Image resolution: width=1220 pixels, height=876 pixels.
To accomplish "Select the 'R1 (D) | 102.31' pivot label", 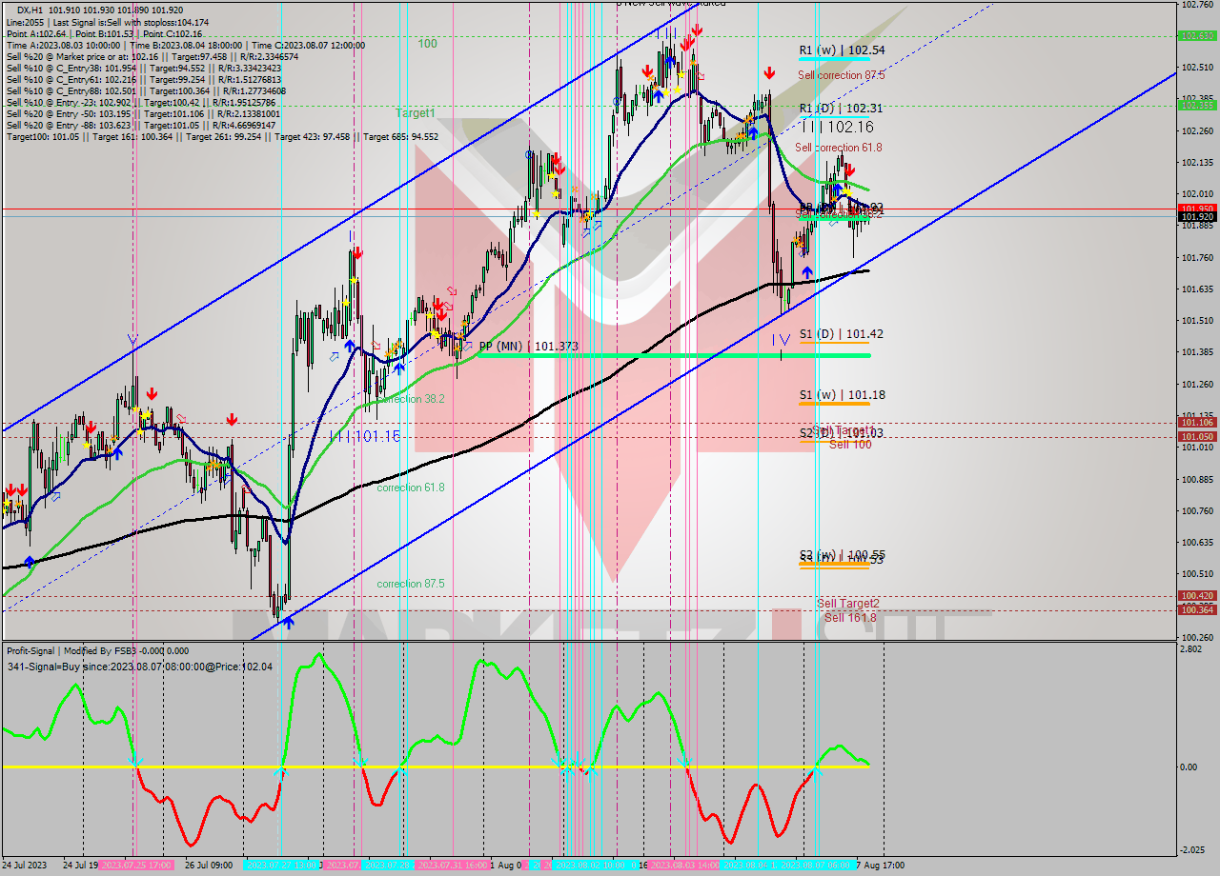I will pos(841,109).
